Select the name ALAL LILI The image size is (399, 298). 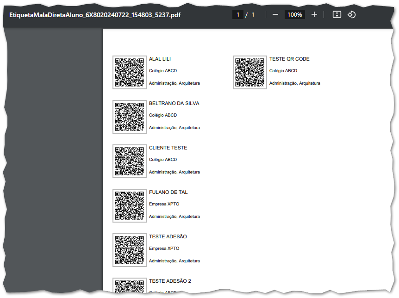point(160,59)
